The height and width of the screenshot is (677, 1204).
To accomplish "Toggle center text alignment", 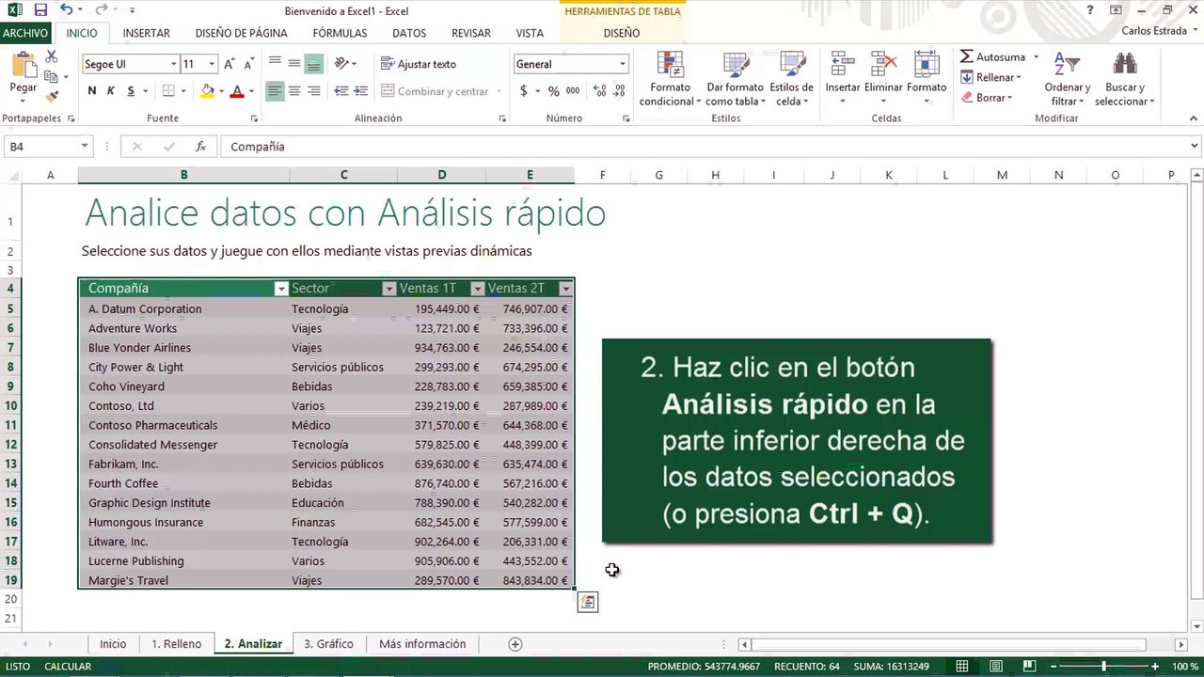I will pos(294,91).
